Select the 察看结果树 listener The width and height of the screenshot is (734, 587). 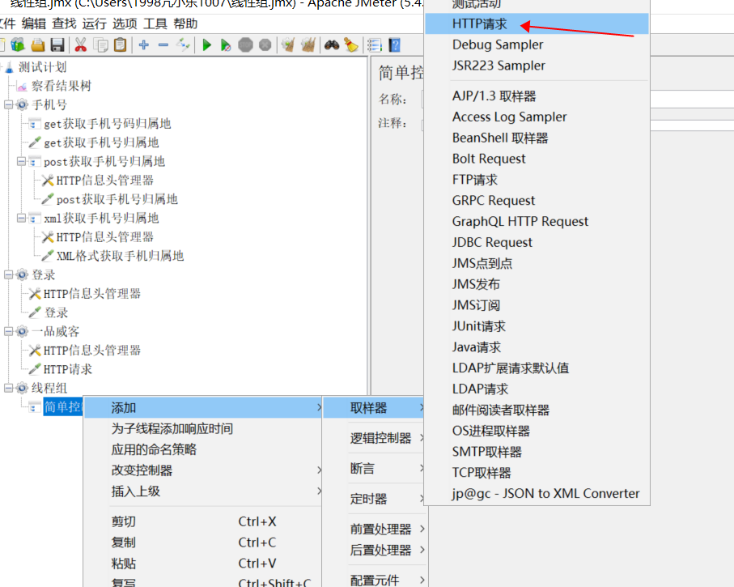(x=62, y=86)
